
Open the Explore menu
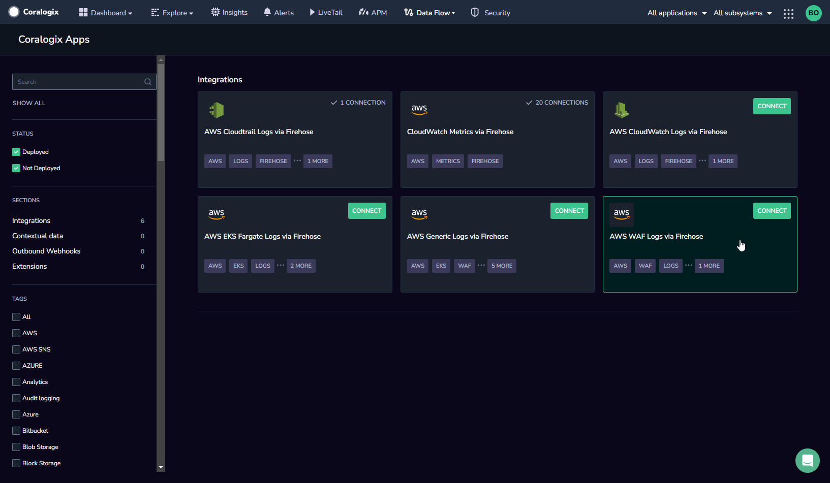pyautogui.click(x=172, y=13)
